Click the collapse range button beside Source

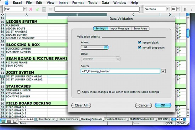tap(163, 71)
